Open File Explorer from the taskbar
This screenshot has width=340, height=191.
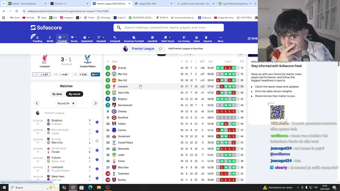tap(99, 188)
